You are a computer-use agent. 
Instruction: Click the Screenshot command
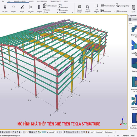click(62, 13)
